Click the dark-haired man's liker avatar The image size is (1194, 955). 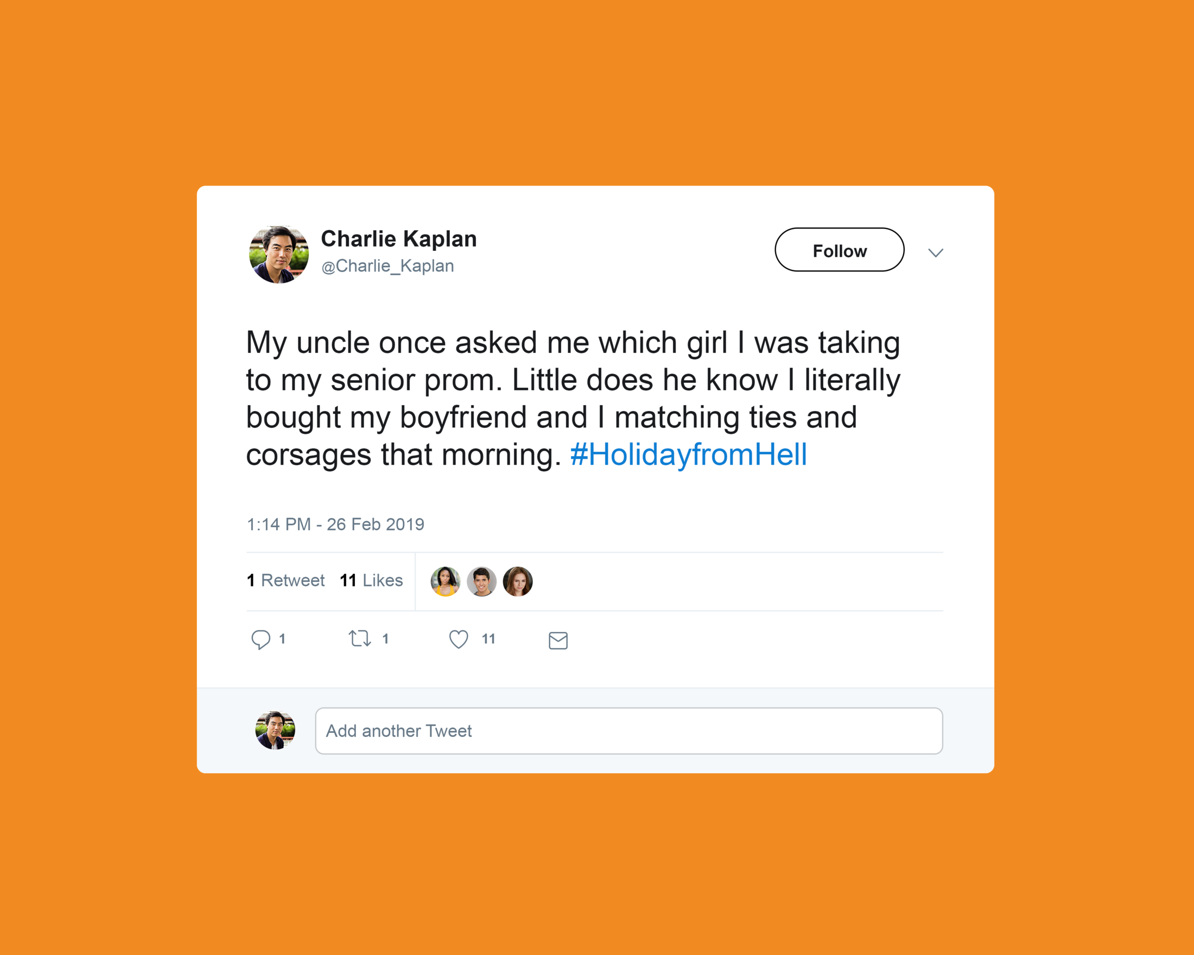(x=481, y=581)
